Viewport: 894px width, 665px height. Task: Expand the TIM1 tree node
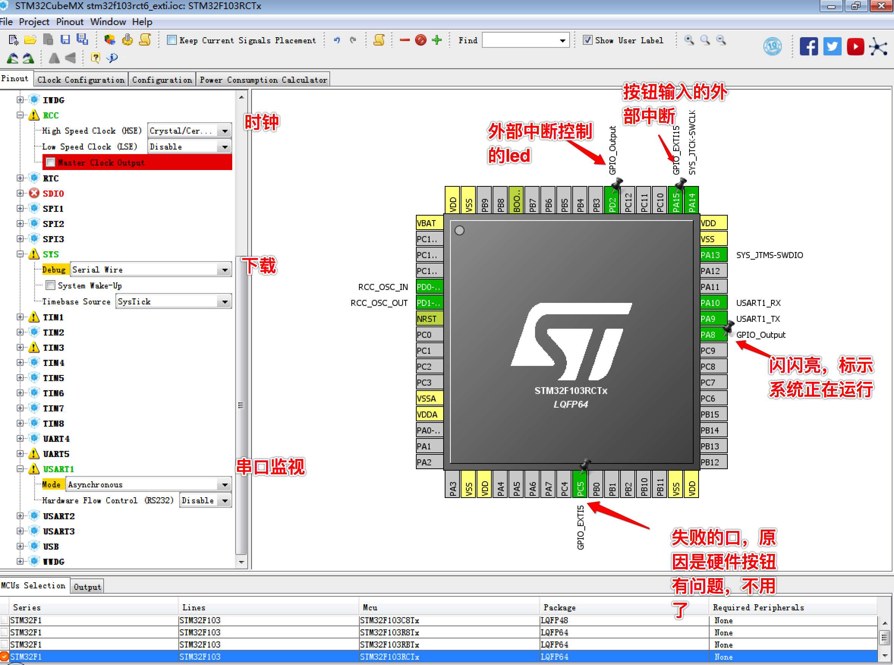(x=20, y=317)
